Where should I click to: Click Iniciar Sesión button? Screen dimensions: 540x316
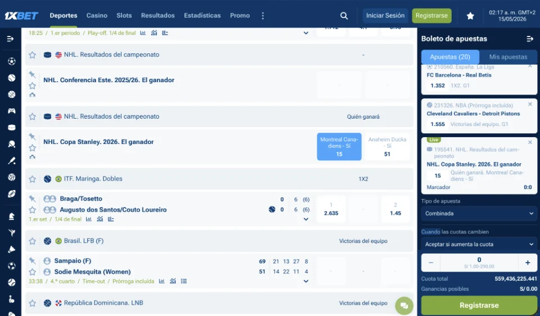click(385, 16)
